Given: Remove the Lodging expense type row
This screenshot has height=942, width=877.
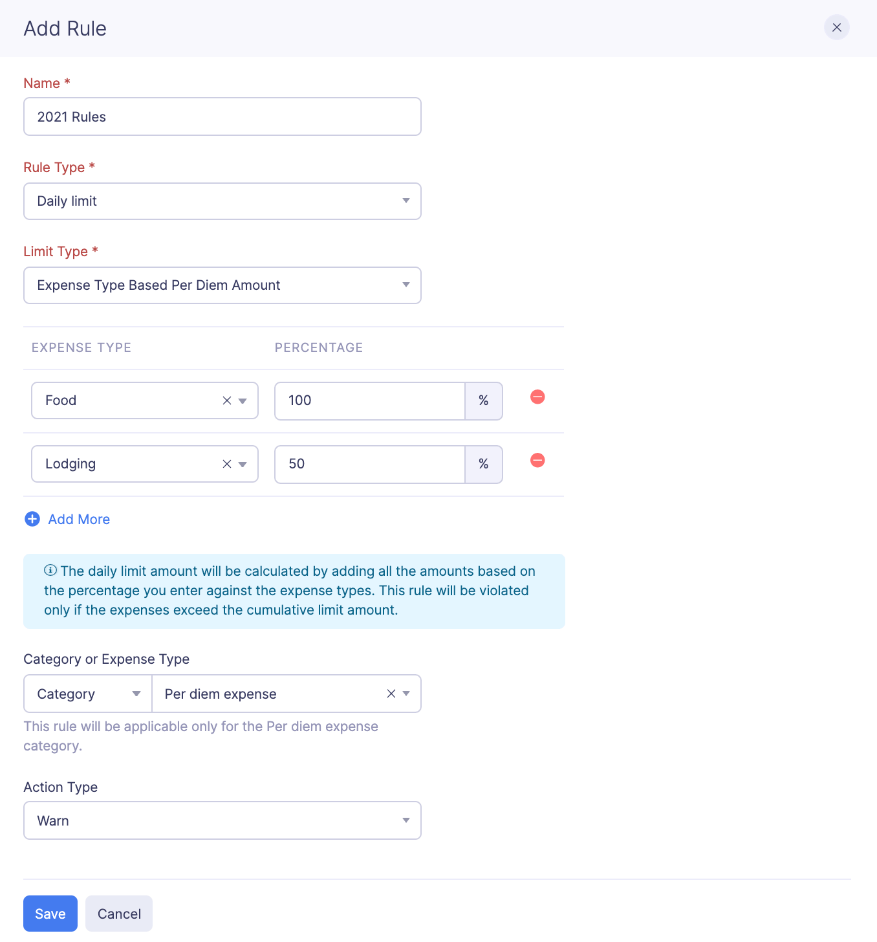Looking at the screenshot, I should 537,461.
